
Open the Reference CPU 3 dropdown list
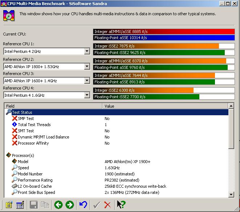87,81
